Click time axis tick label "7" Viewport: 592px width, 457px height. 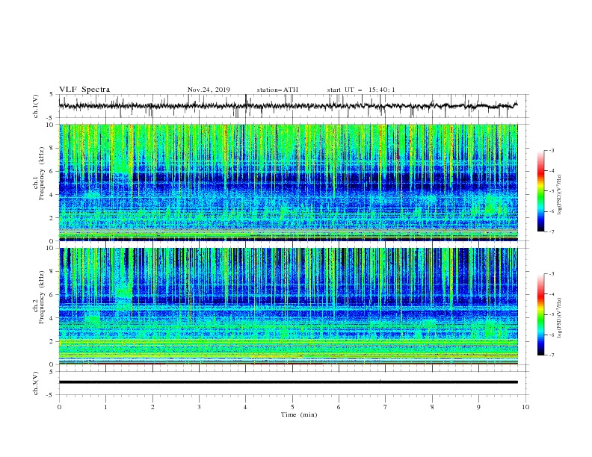pos(386,407)
